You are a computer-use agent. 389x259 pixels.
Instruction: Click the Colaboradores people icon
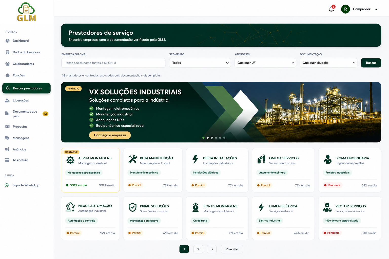(8, 64)
